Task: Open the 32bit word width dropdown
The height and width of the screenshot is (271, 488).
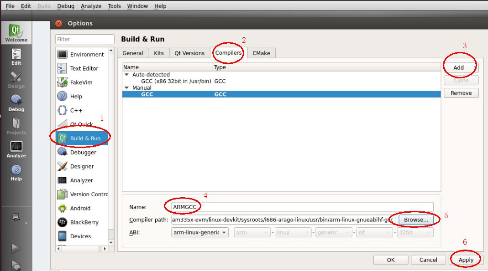Action: [x=415, y=232]
